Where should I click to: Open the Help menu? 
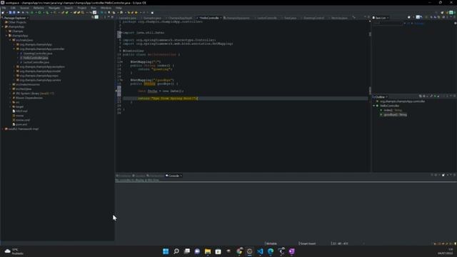pyautogui.click(x=119, y=8)
